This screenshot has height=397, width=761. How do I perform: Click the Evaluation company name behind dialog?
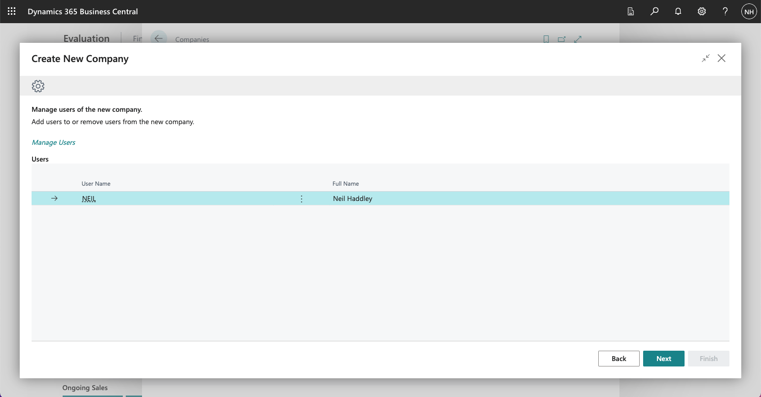coord(86,38)
